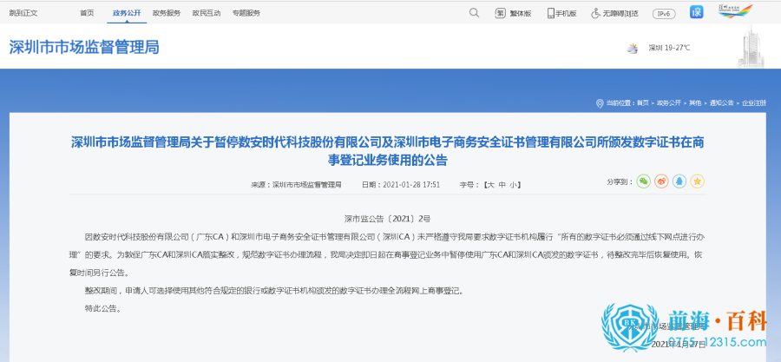Image resolution: width=781 pixels, height=362 pixels.
Task: Click 深圳市市场监督管理局 site title
Action: tap(84, 47)
